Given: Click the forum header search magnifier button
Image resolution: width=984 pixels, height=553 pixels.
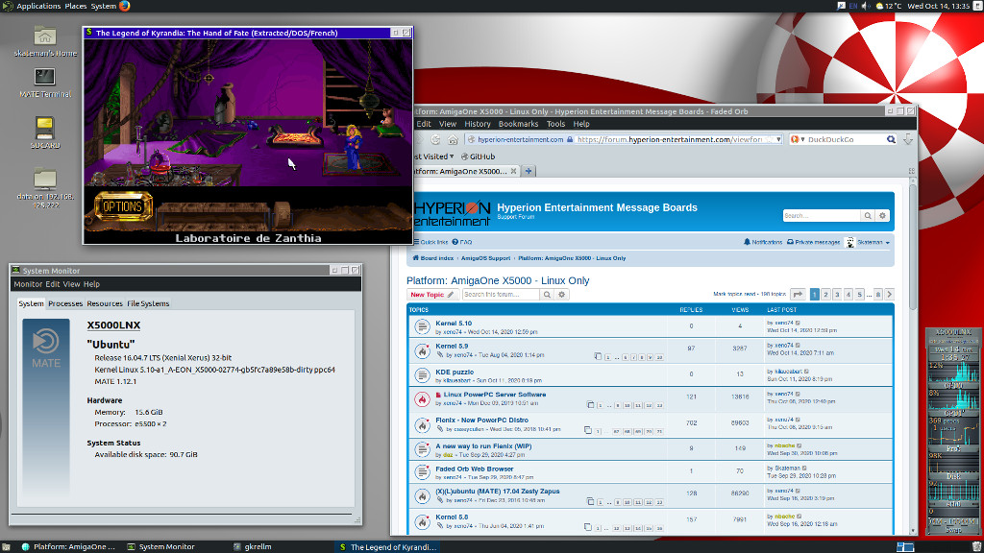Looking at the screenshot, I should 868,216.
